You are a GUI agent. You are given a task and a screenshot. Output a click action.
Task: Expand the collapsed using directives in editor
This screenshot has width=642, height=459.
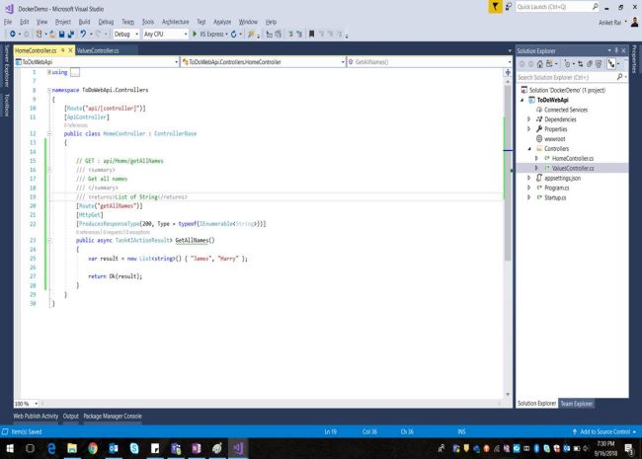coord(49,72)
